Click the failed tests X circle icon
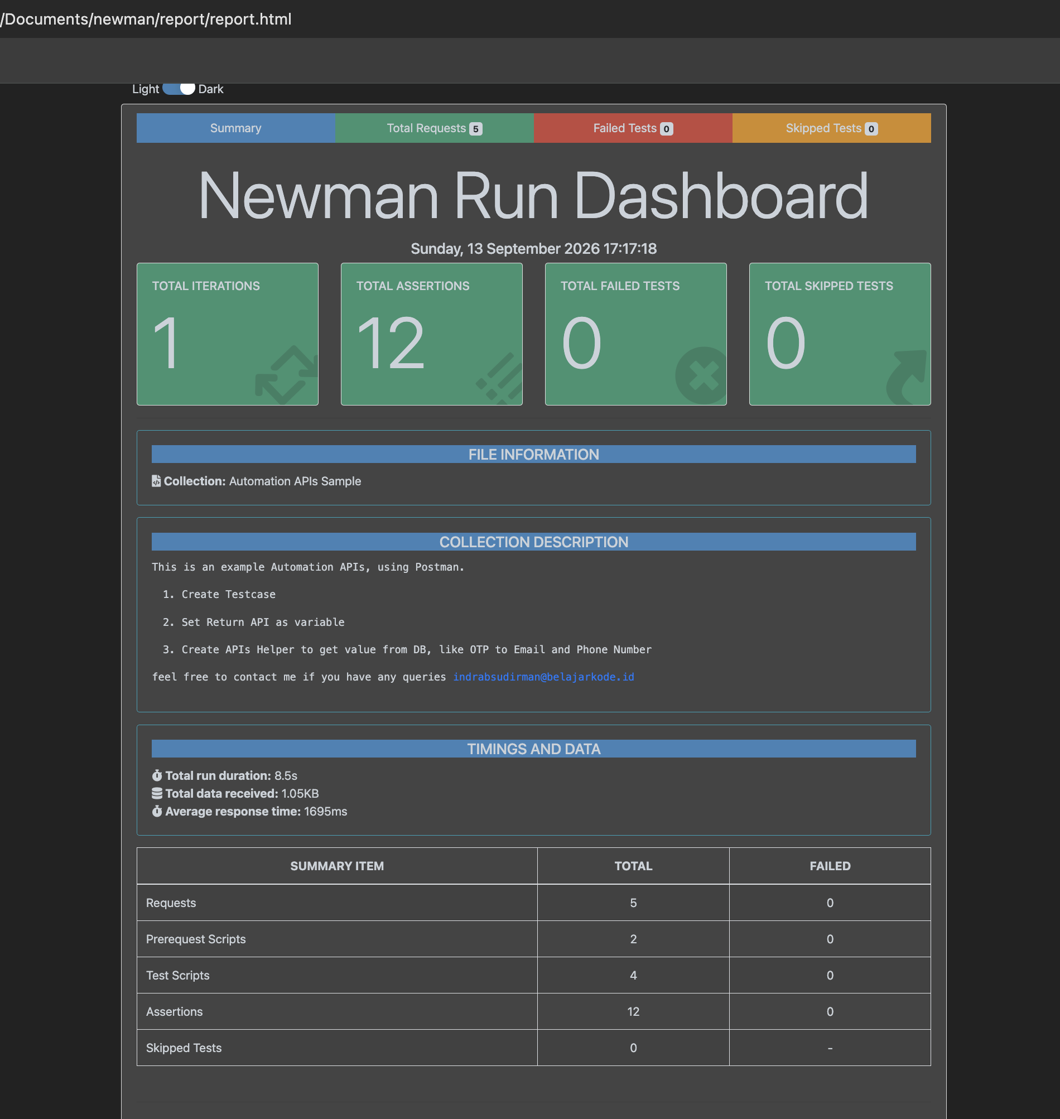Viewport: 1060px width, 1119px height. point(701,375)
